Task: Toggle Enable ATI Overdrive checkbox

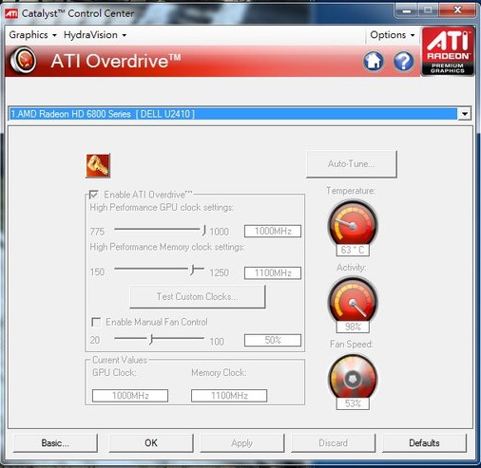Action: (x=93, y=195)
